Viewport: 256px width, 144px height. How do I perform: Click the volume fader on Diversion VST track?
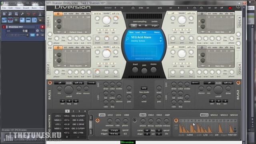25,31
